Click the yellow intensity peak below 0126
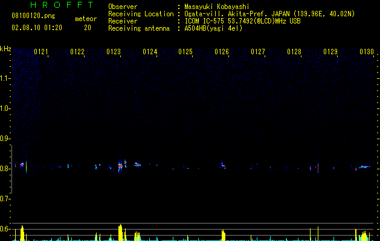 [224, 235]
